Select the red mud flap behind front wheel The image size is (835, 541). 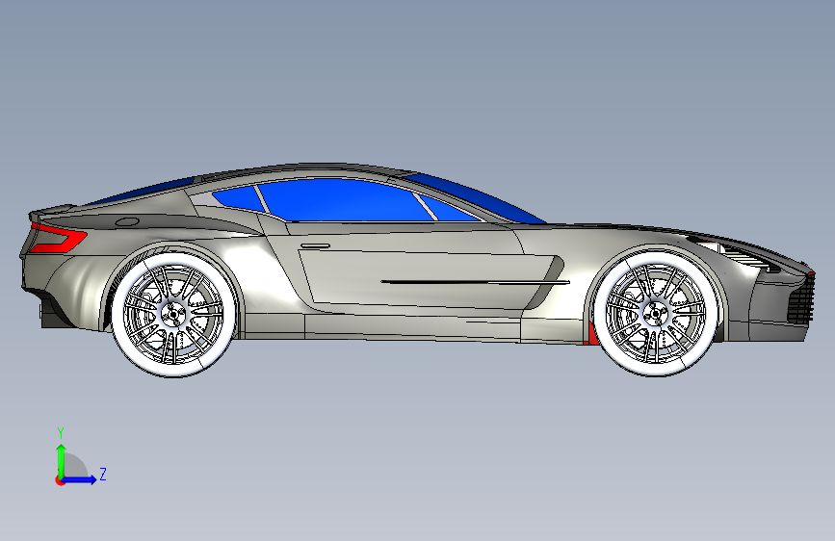click(591, 334)
